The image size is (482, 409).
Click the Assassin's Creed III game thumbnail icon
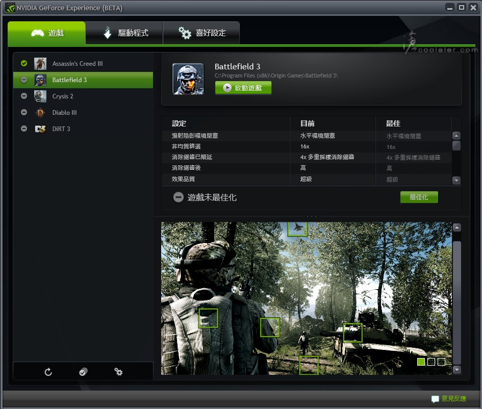click(40, 64)
